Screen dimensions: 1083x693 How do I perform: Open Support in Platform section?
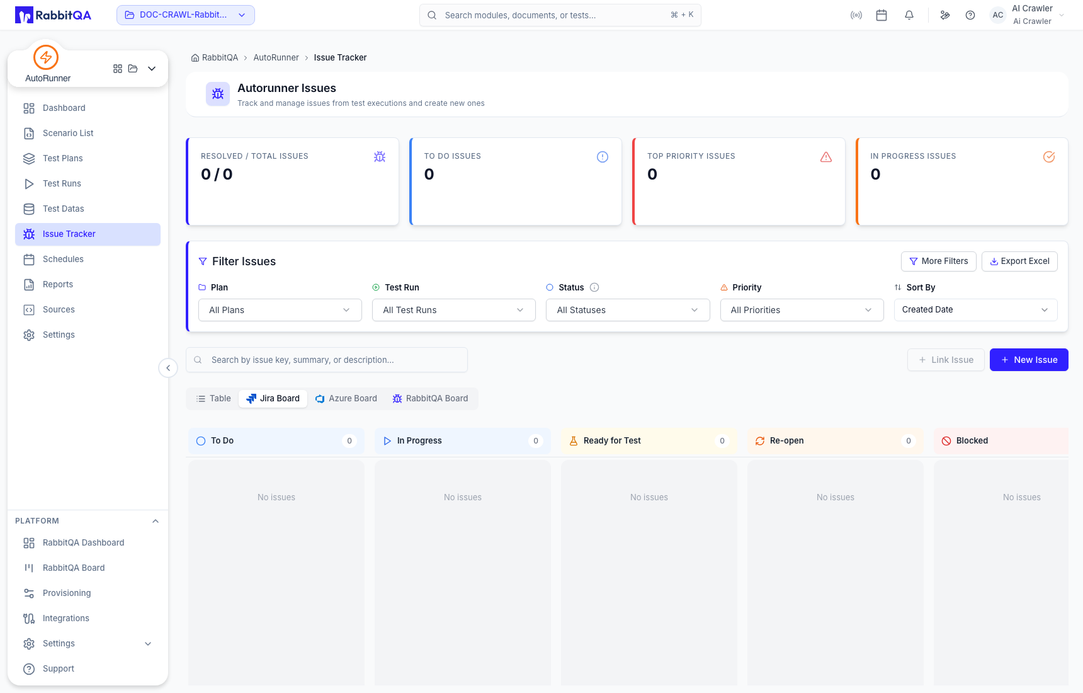coord(88,669)
